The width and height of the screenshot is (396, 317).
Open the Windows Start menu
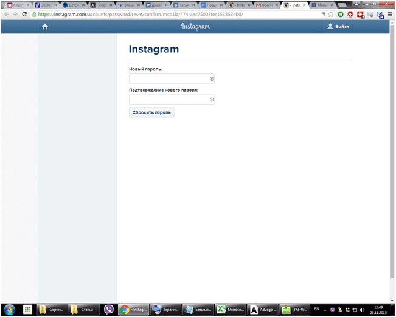[9, 310]
